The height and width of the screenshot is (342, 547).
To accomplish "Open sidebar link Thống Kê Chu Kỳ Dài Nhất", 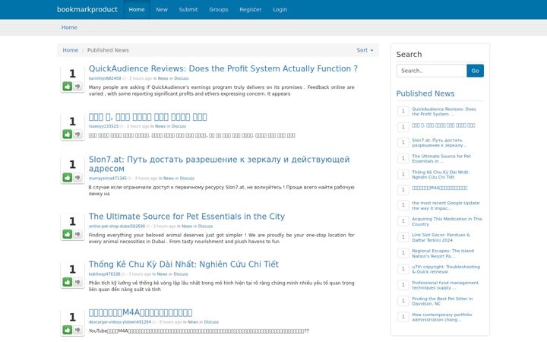I will (441, 175).
